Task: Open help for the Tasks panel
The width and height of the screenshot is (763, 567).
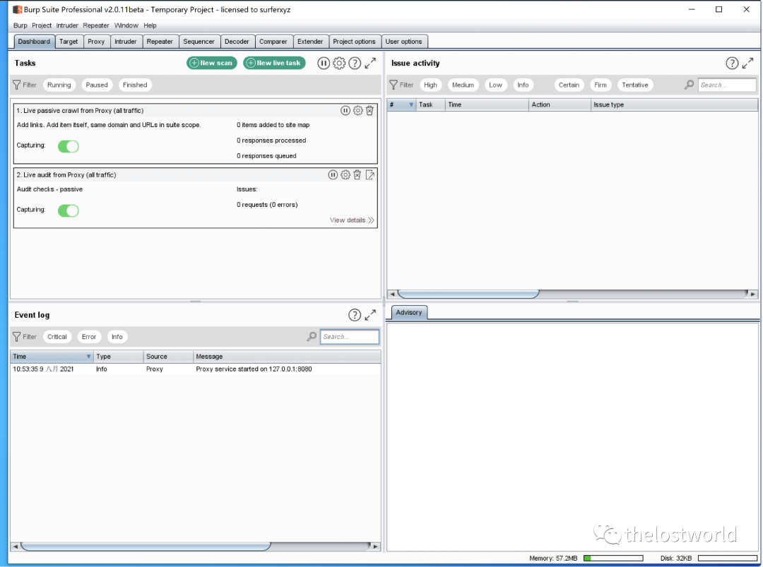Action: click(x=355, y=64)
